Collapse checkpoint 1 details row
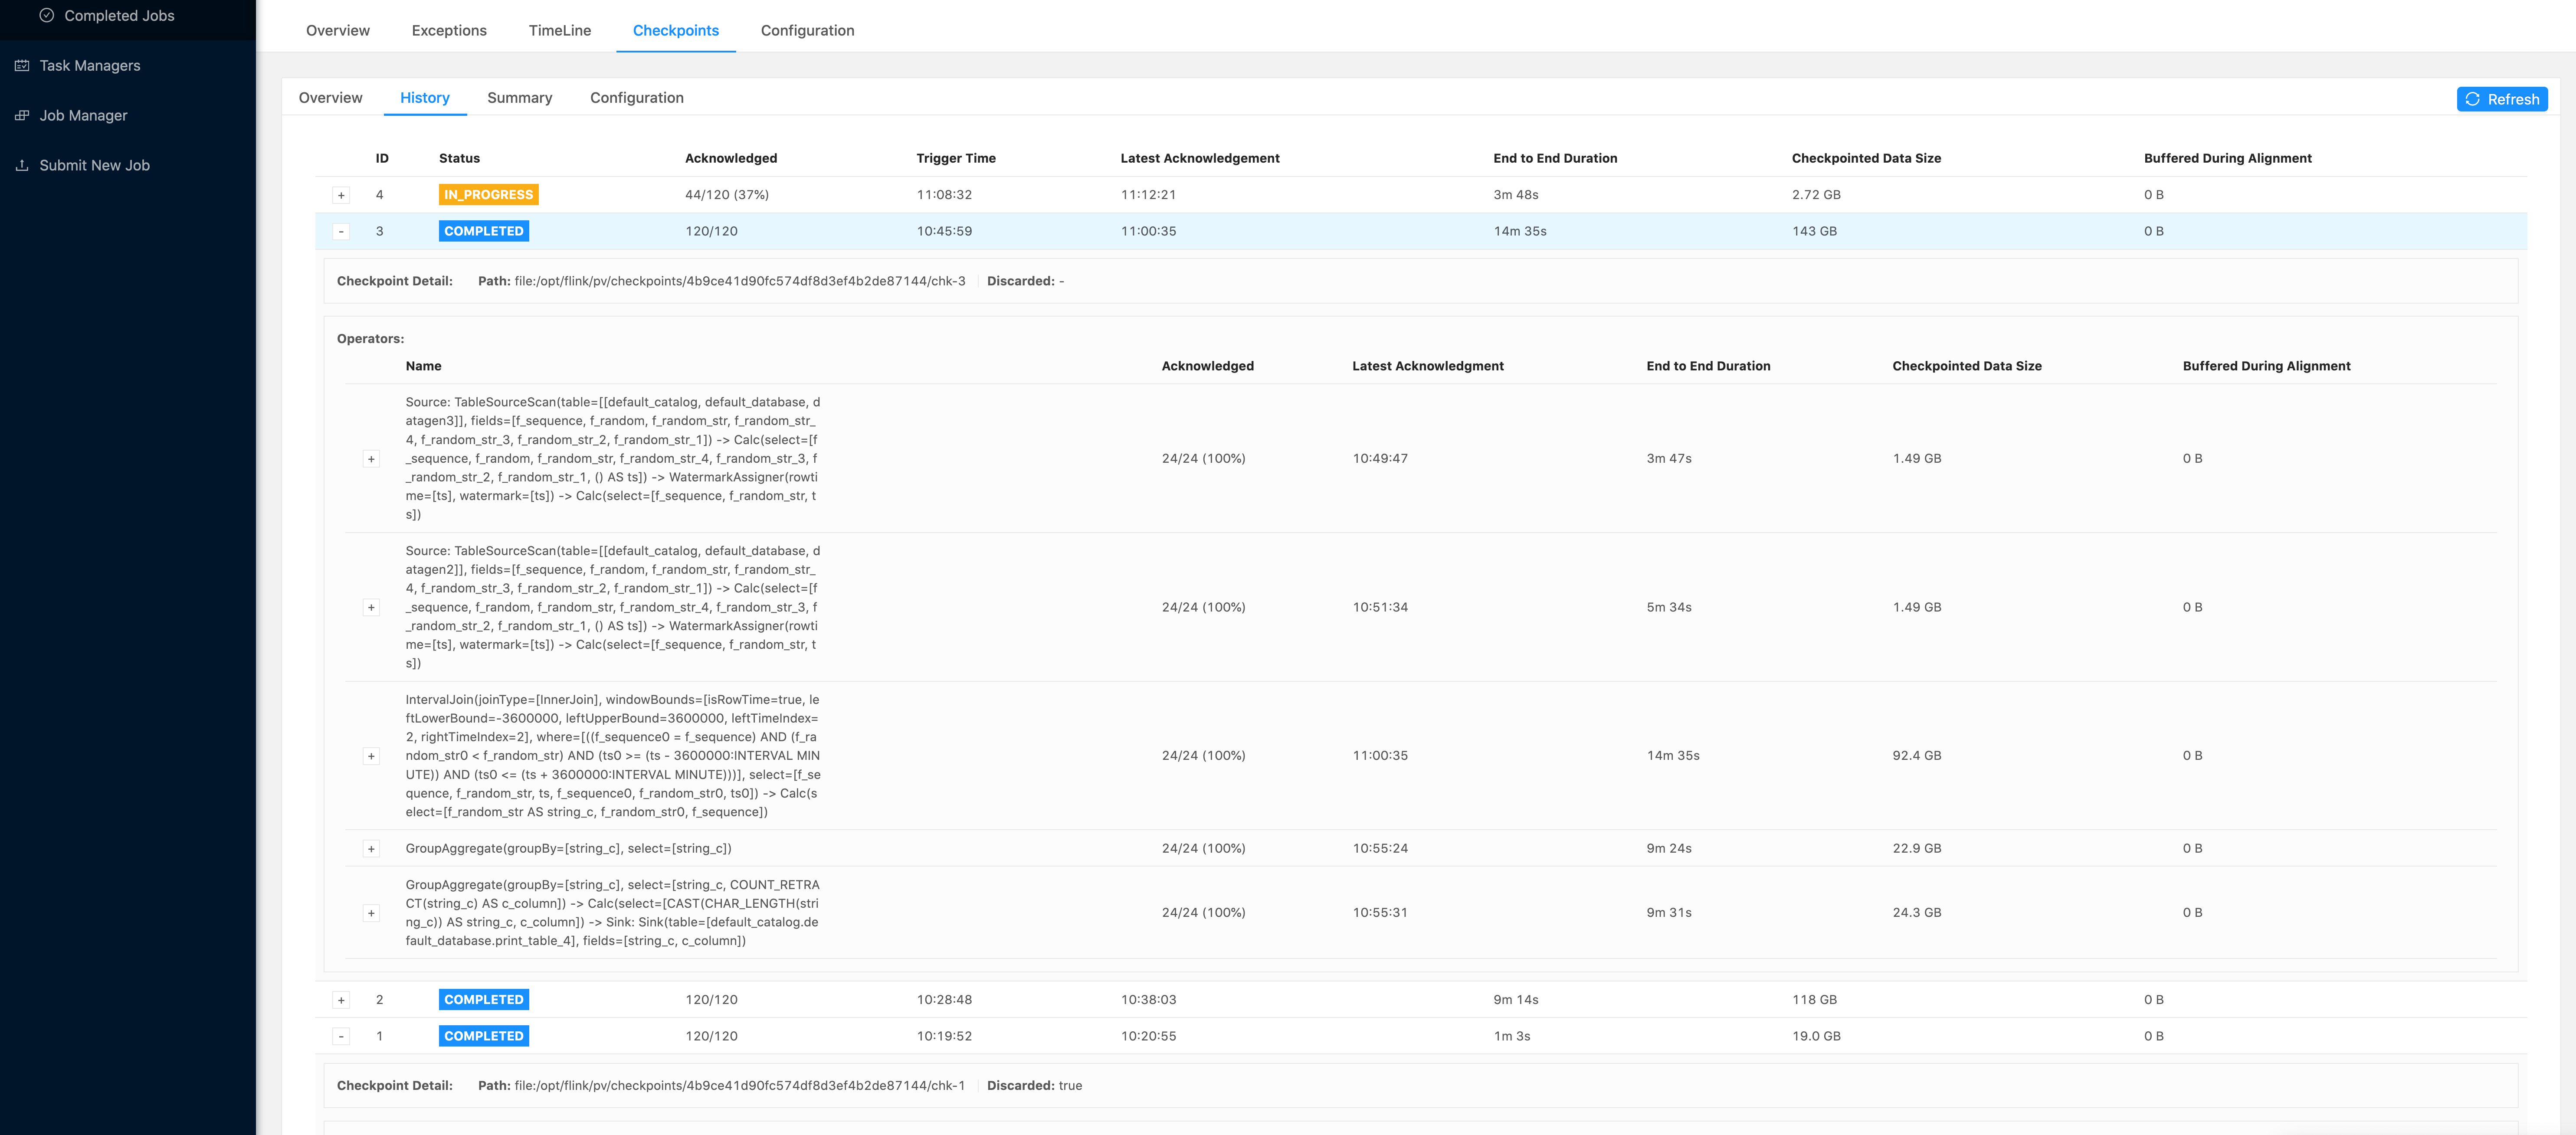 pos(341,1037)
